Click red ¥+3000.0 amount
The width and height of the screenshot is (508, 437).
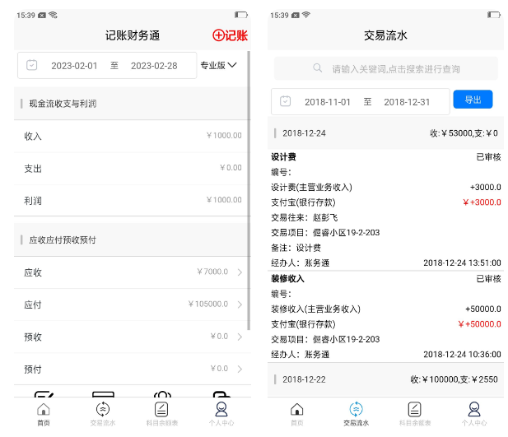[482, 202]
